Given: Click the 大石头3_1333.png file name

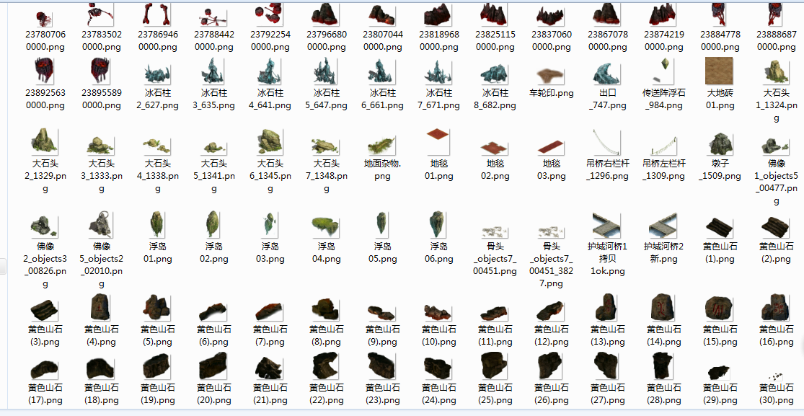Looking at the screenshot, I should 102,176.
